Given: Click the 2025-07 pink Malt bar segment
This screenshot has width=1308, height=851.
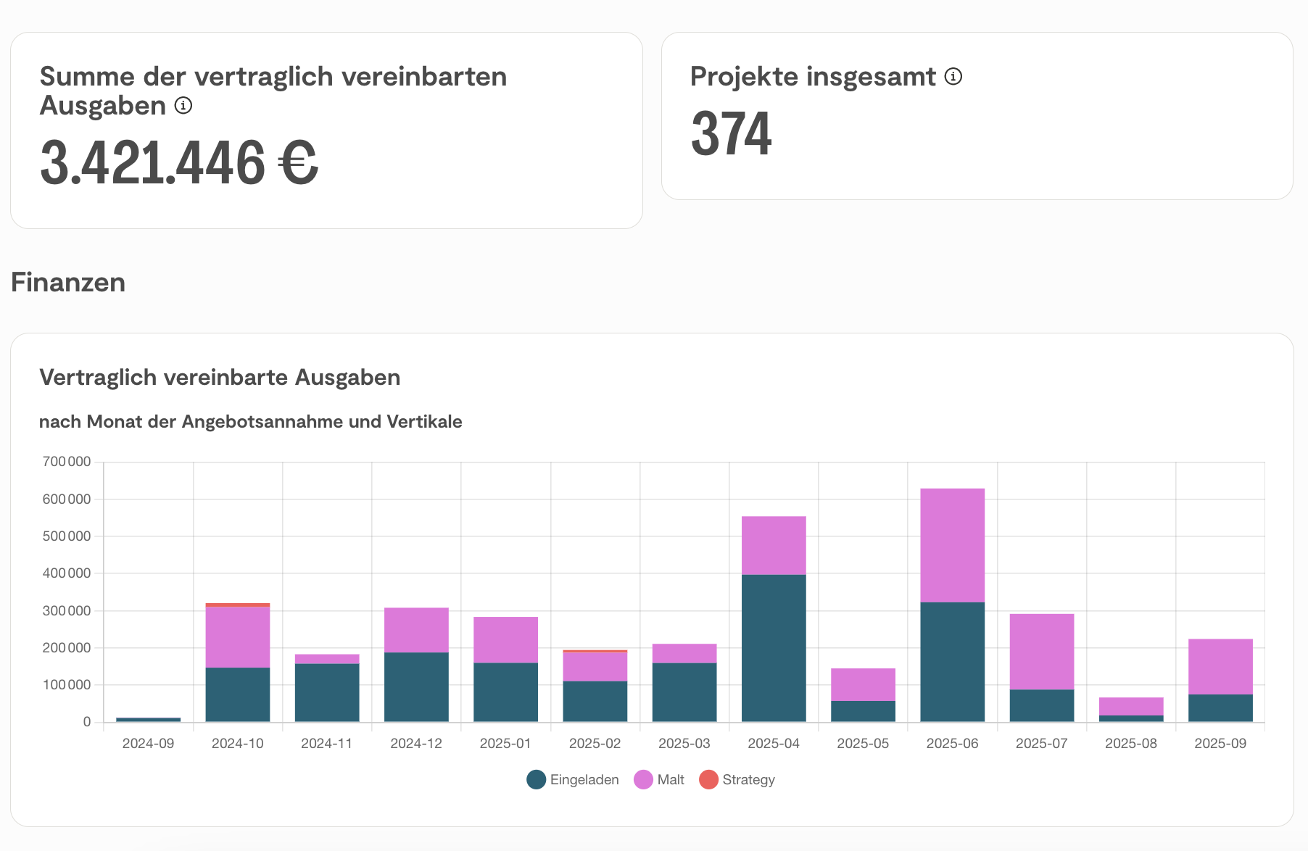Looking at the screenshot, I should [x=1042, y=652].
